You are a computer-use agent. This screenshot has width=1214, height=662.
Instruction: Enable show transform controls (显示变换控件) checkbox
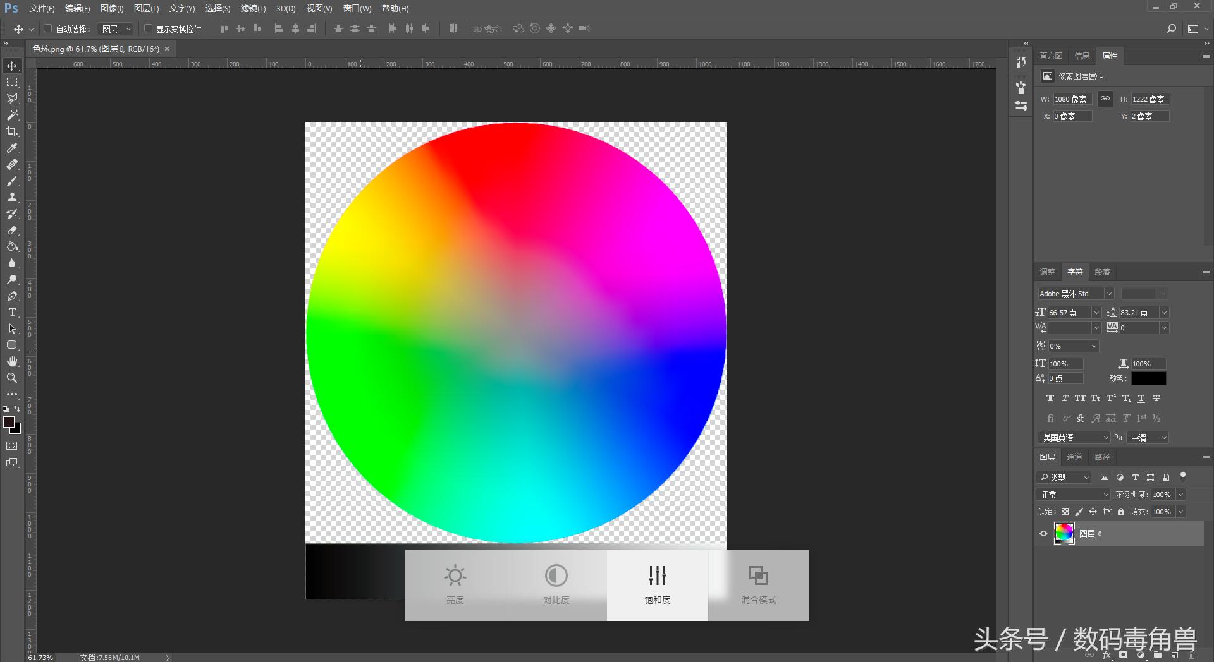point(148,28)
